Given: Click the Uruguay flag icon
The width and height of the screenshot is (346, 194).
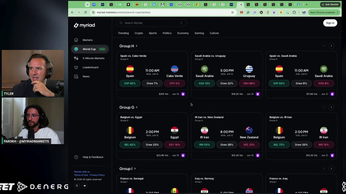Looking at the screenshot, I should (x=249, y=69).
